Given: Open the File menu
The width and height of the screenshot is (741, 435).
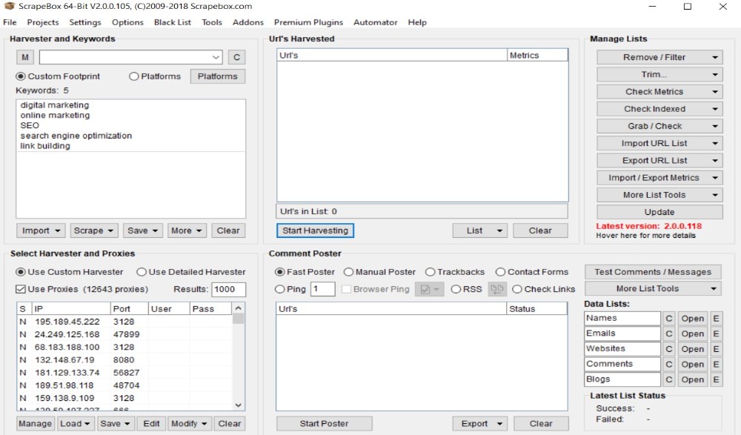Looking at the screenshot, I should pos(10,22).
